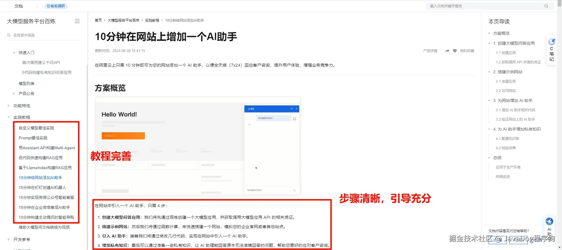Open 低代码快速构建RAG应用 tutorial
This screenshot has height=250, width=562.
40,158
